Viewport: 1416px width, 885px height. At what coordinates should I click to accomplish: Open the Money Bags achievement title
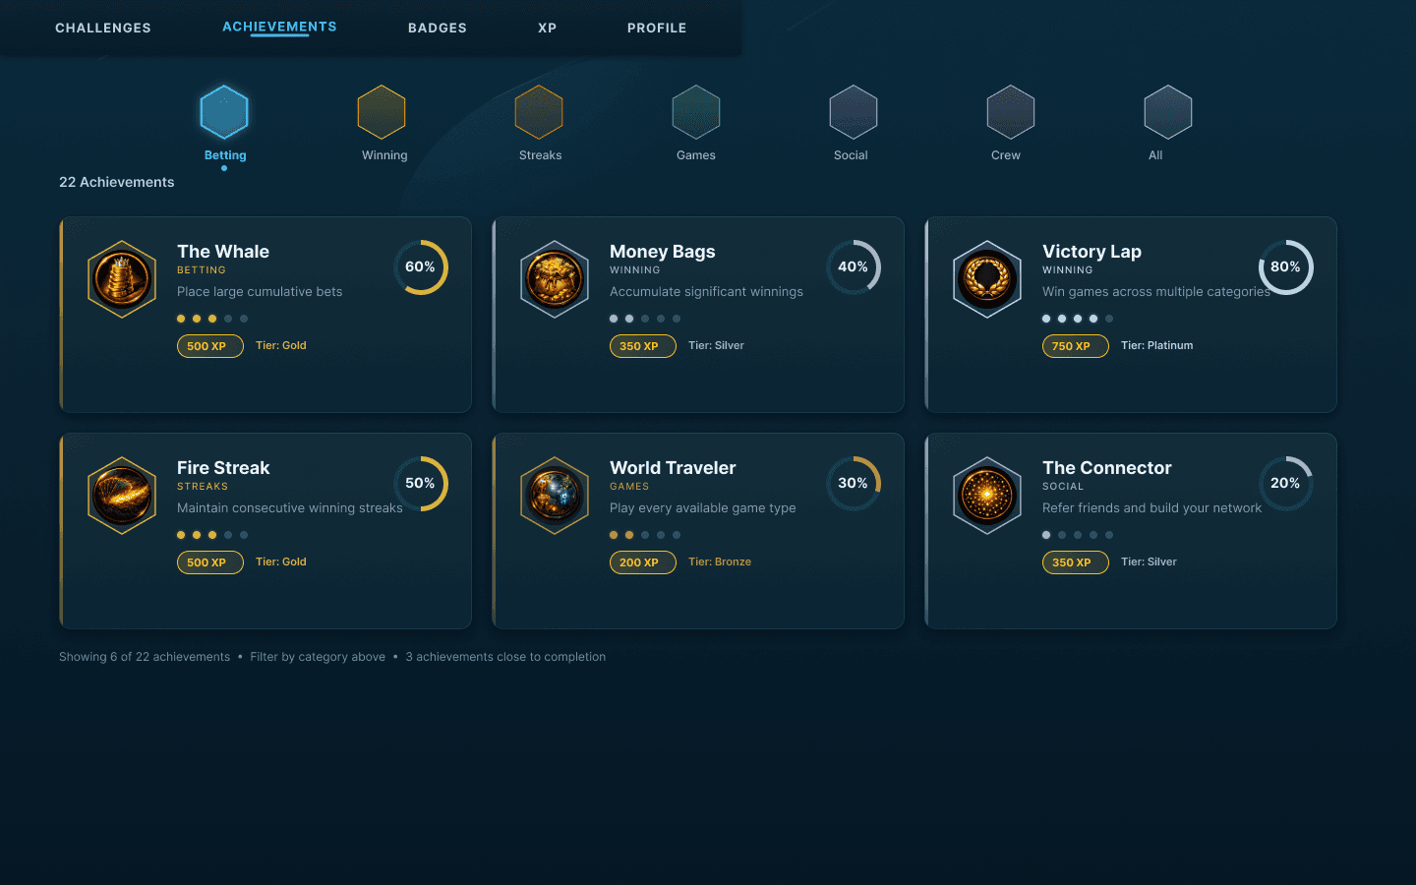coord(663,252)
